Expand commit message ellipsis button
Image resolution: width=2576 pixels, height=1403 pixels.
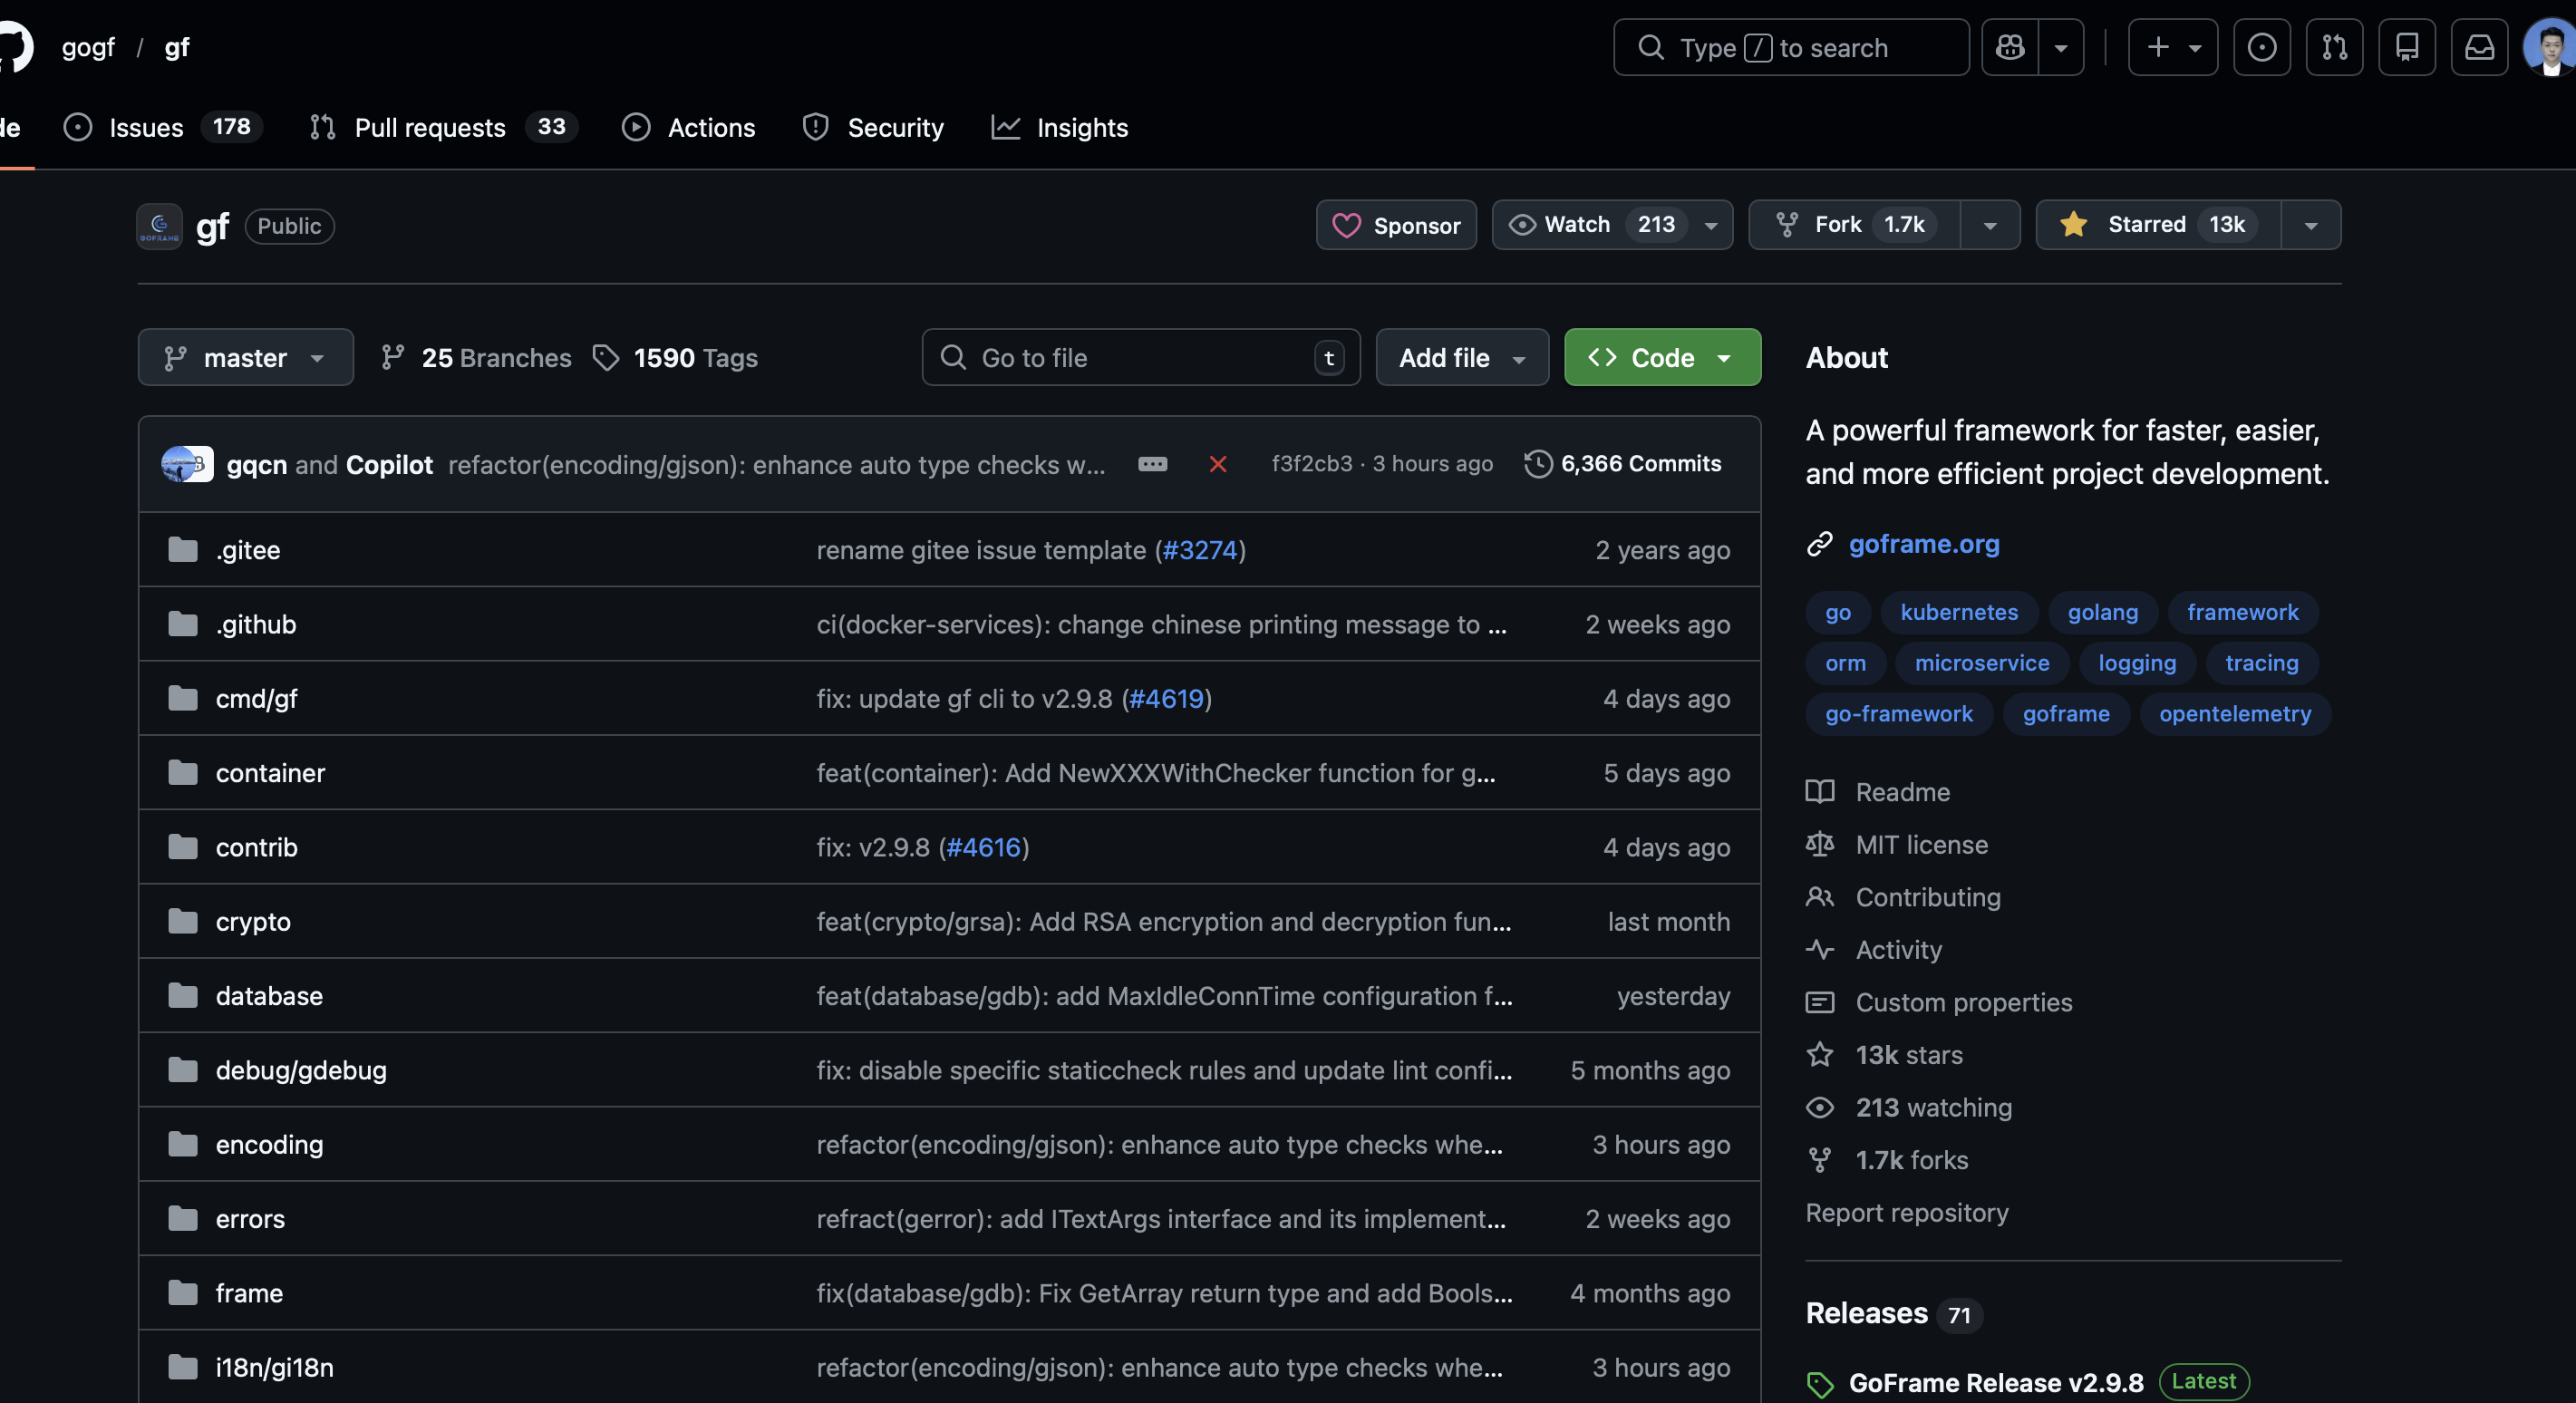1152,464
